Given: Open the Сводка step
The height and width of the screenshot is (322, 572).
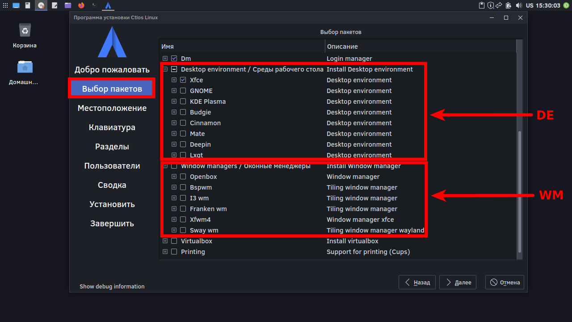Looking at the screenshot, I should (x=112, y=185).
